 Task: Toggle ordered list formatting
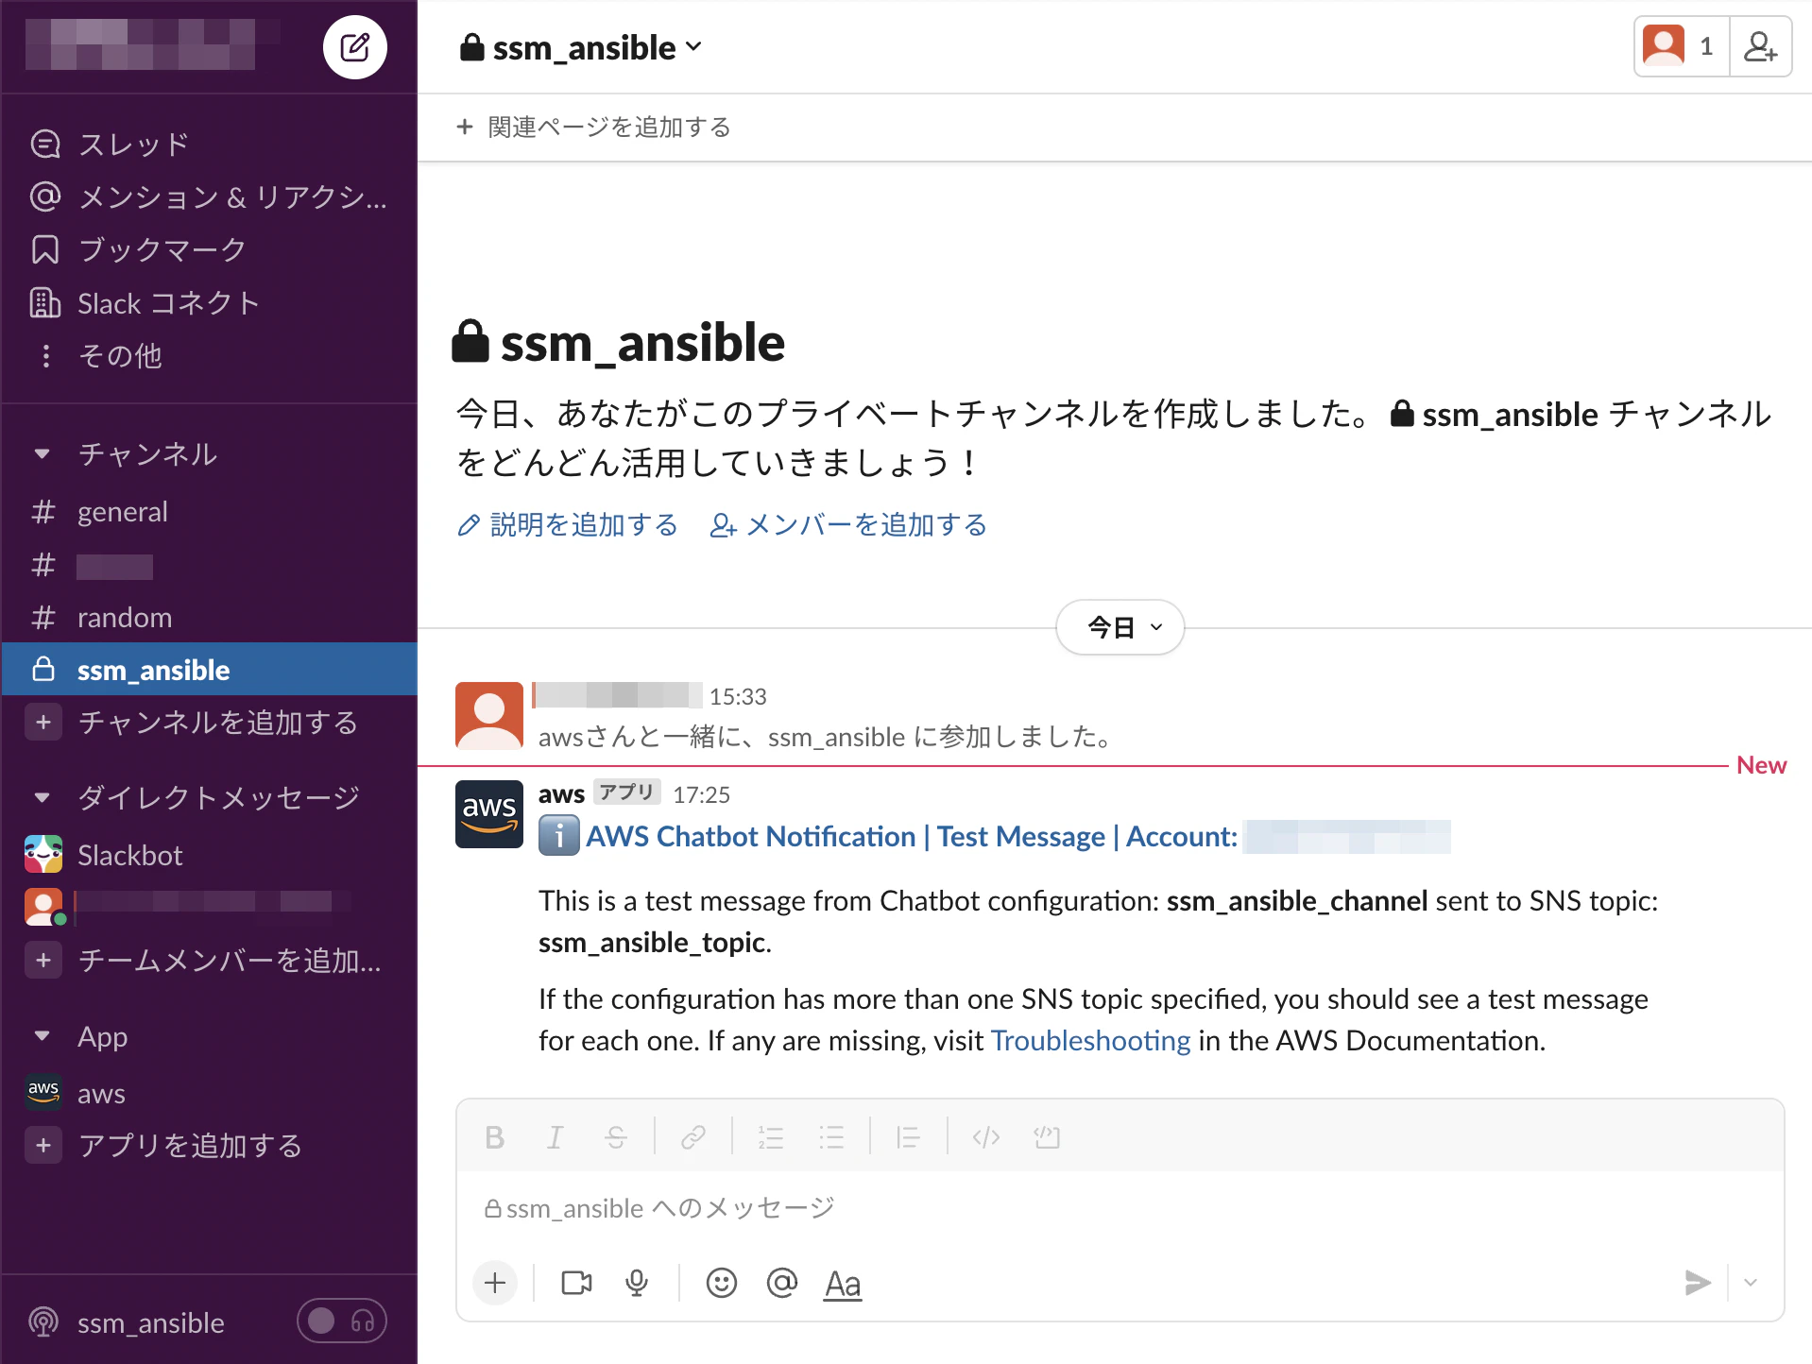771,1137
